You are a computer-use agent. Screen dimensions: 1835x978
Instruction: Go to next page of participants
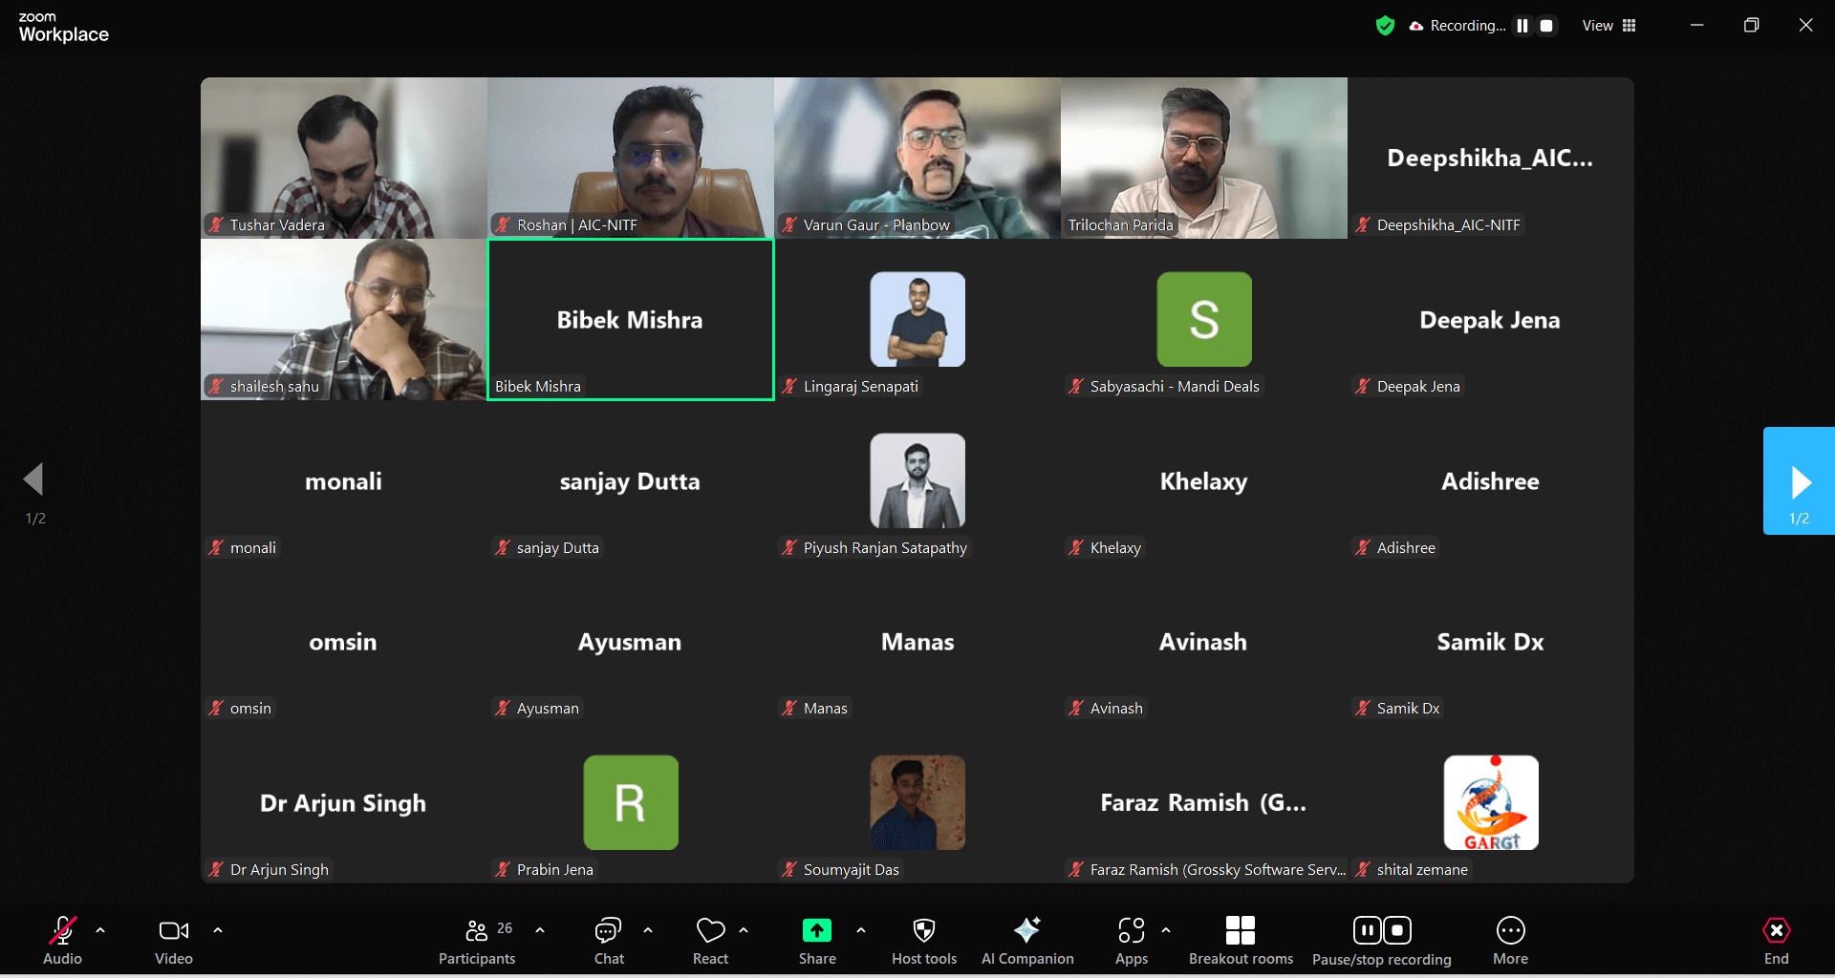pyautogui.click(x=1799, y=481)
